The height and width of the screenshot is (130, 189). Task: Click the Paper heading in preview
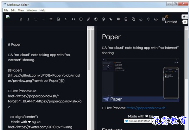point(111,37)
